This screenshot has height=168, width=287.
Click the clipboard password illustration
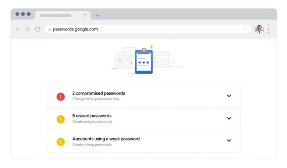144,61
